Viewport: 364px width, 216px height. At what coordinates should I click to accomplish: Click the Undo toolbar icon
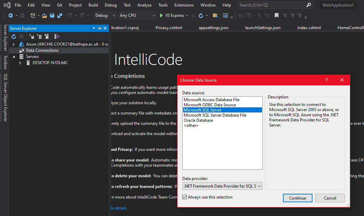(x=70, y=15)
